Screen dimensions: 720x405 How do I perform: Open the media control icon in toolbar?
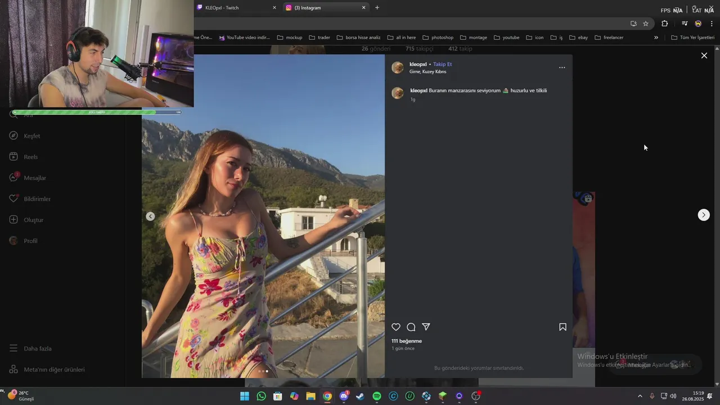[685, 24]
